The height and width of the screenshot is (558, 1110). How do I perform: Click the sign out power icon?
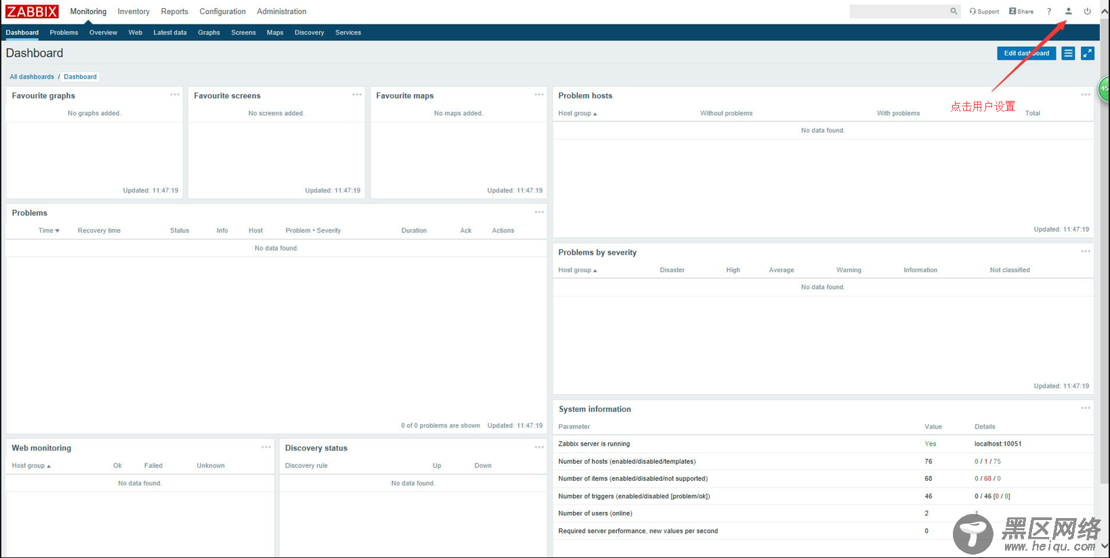(x=1088, y=12)
